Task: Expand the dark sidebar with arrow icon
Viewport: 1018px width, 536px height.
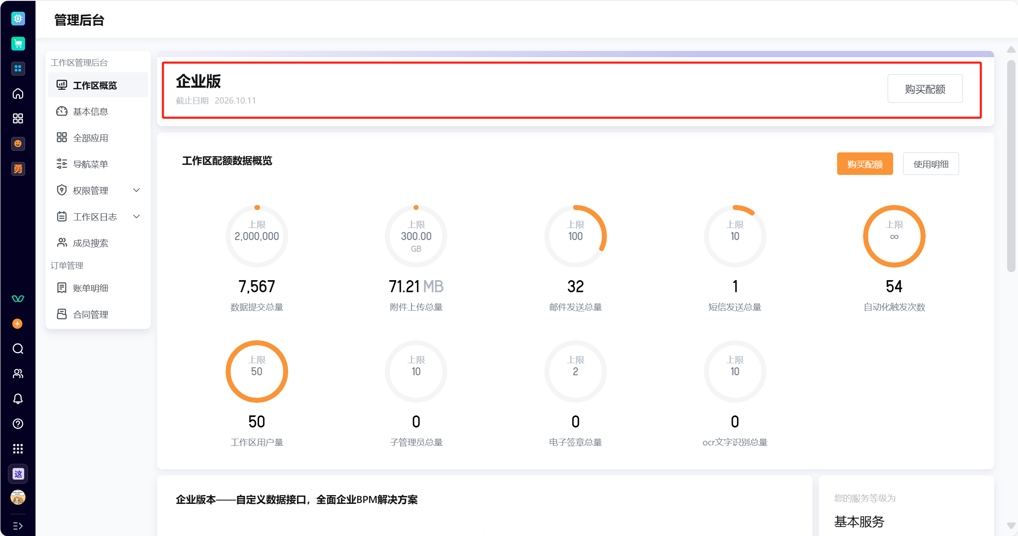Action: pyautogui.click(x=18, y=526)
